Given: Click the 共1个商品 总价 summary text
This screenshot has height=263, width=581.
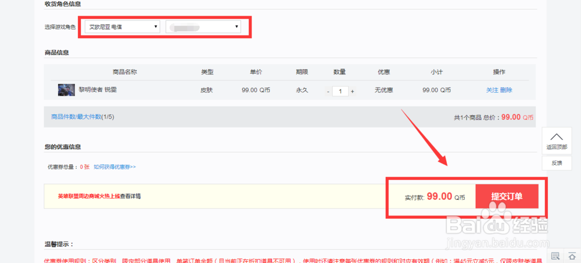Looking at the screenshot, I should [x=493, y=117].
